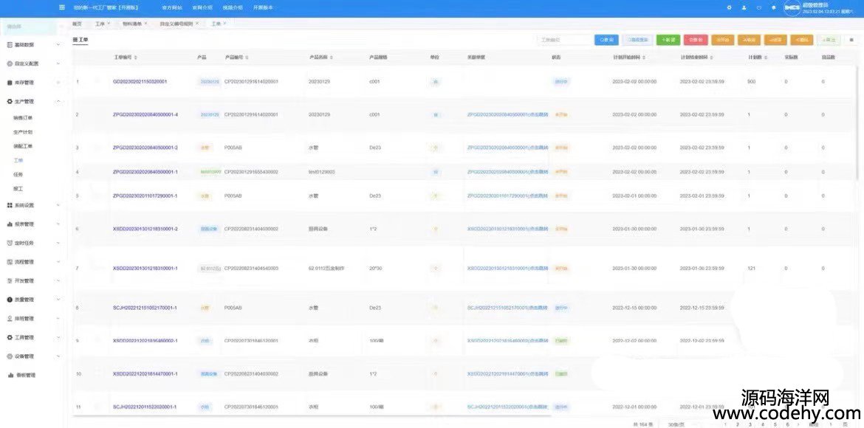
Task: Sort by the 计划数 column arrows
Action: 765,58
